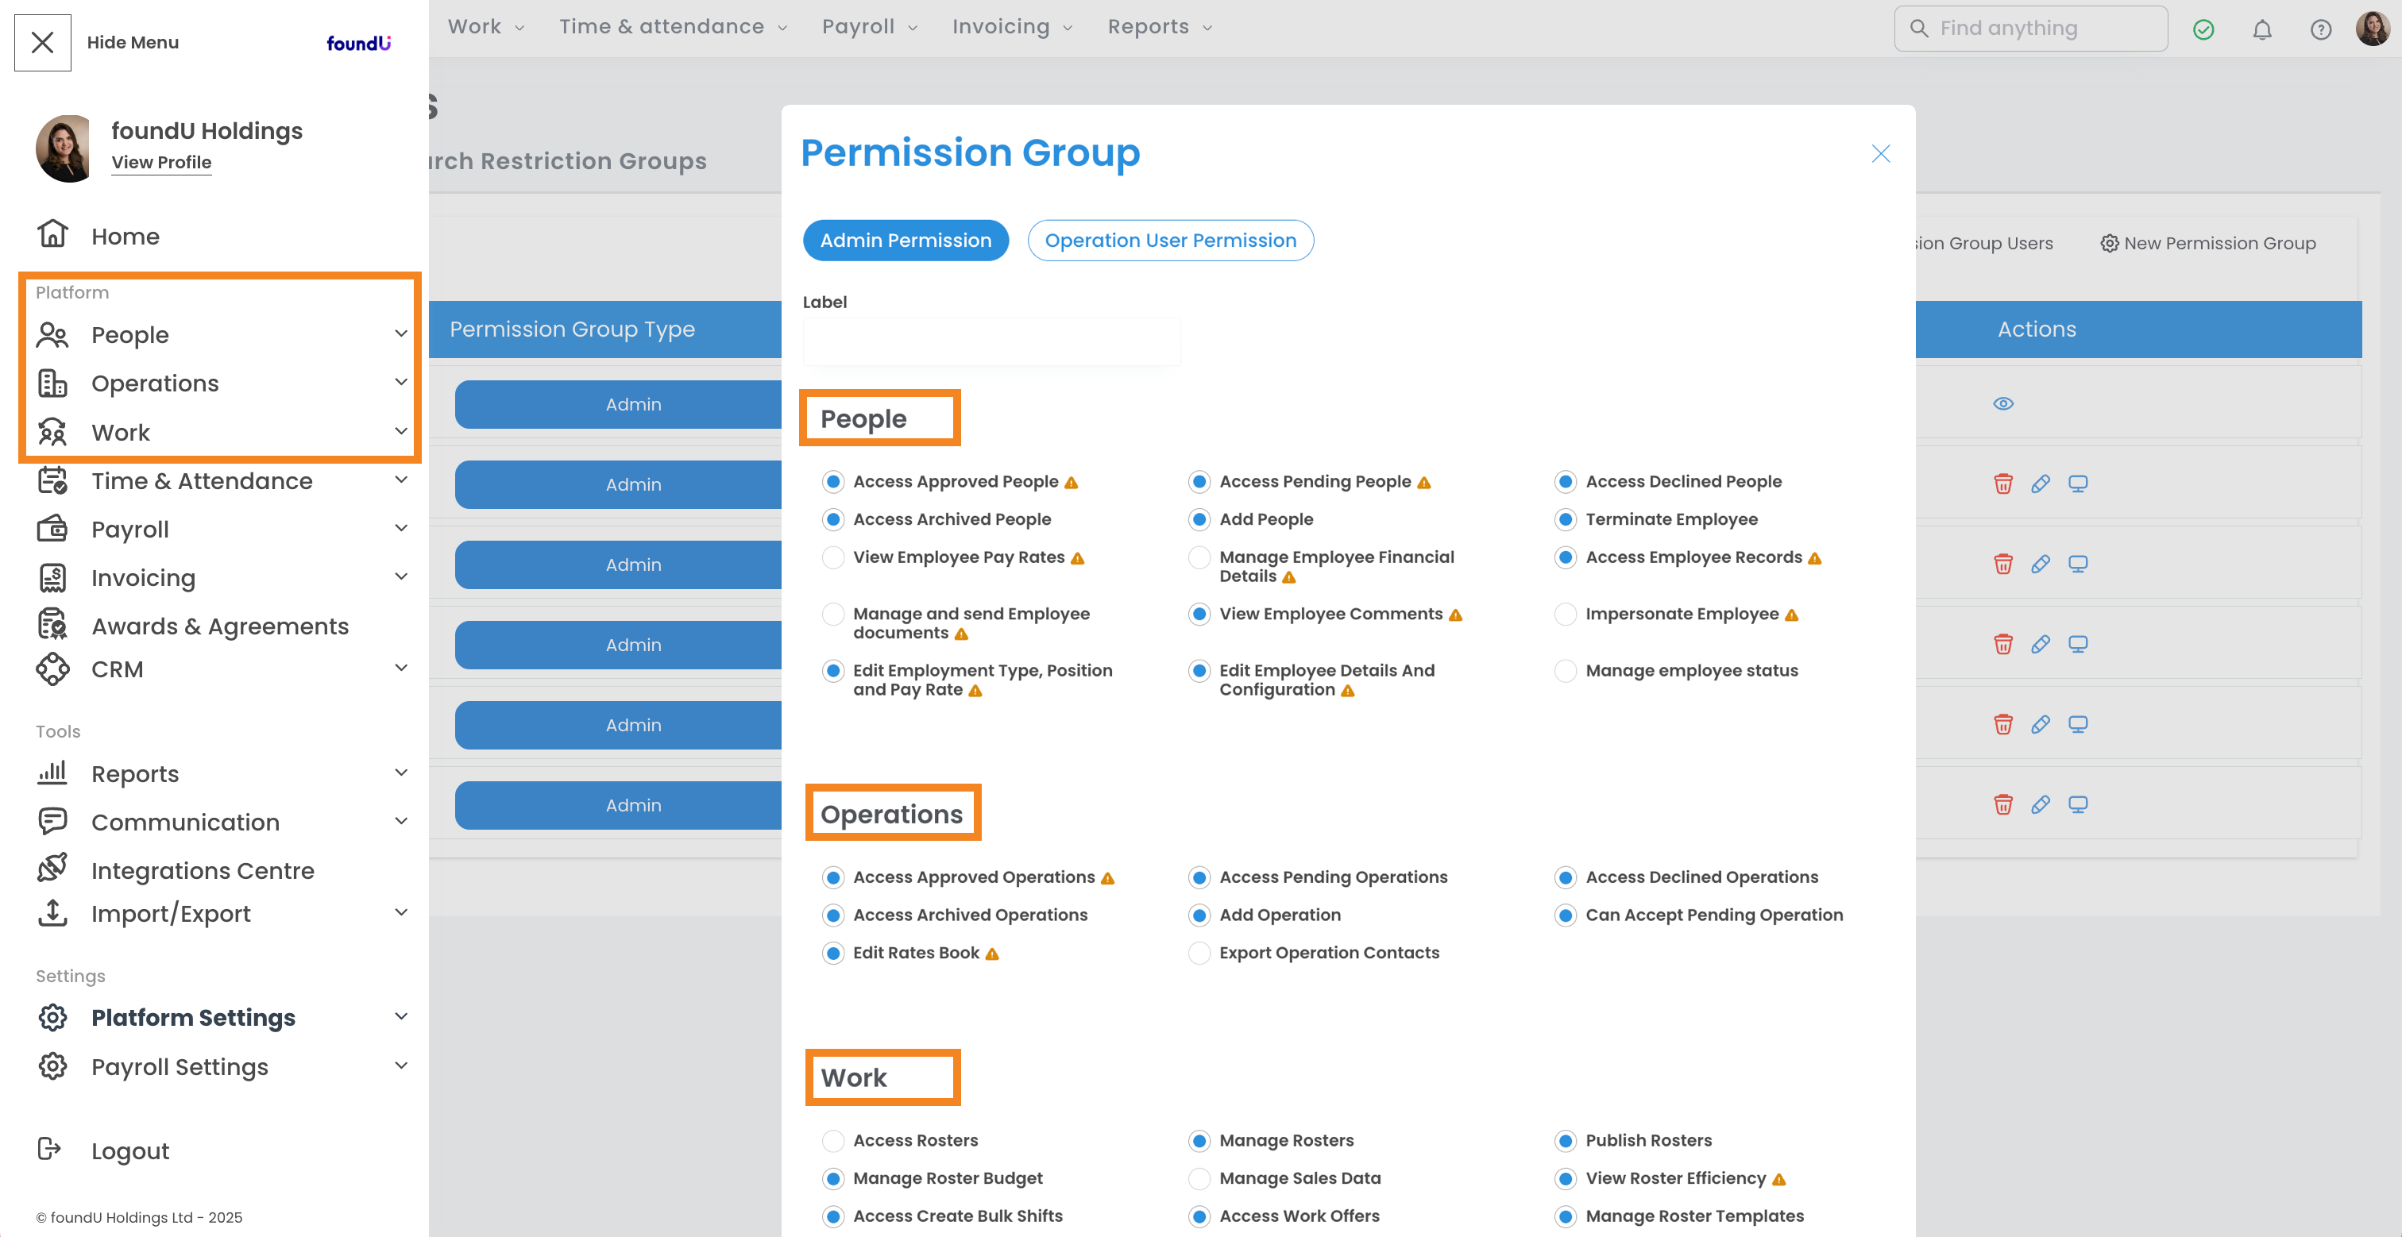Switch to Operation User Permission tab
Image resolution: width=2402 pixels, height=1237 pixels.
tap(1169, 241)
